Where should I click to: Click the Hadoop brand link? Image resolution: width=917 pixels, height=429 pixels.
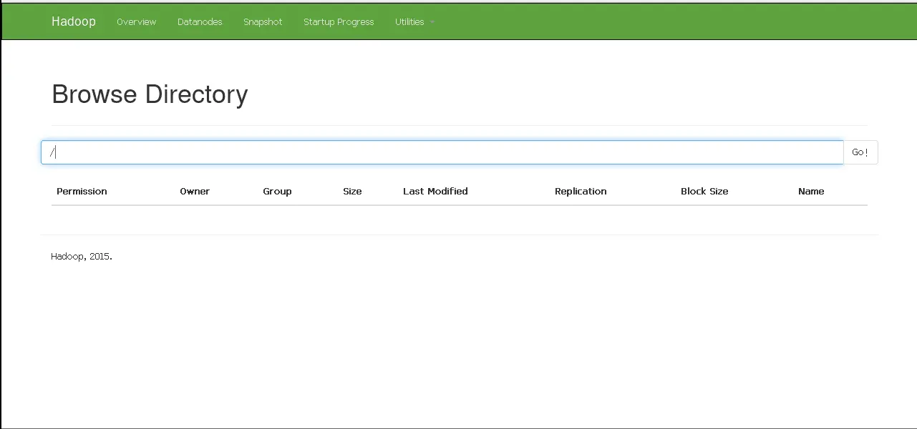point(73,21)
